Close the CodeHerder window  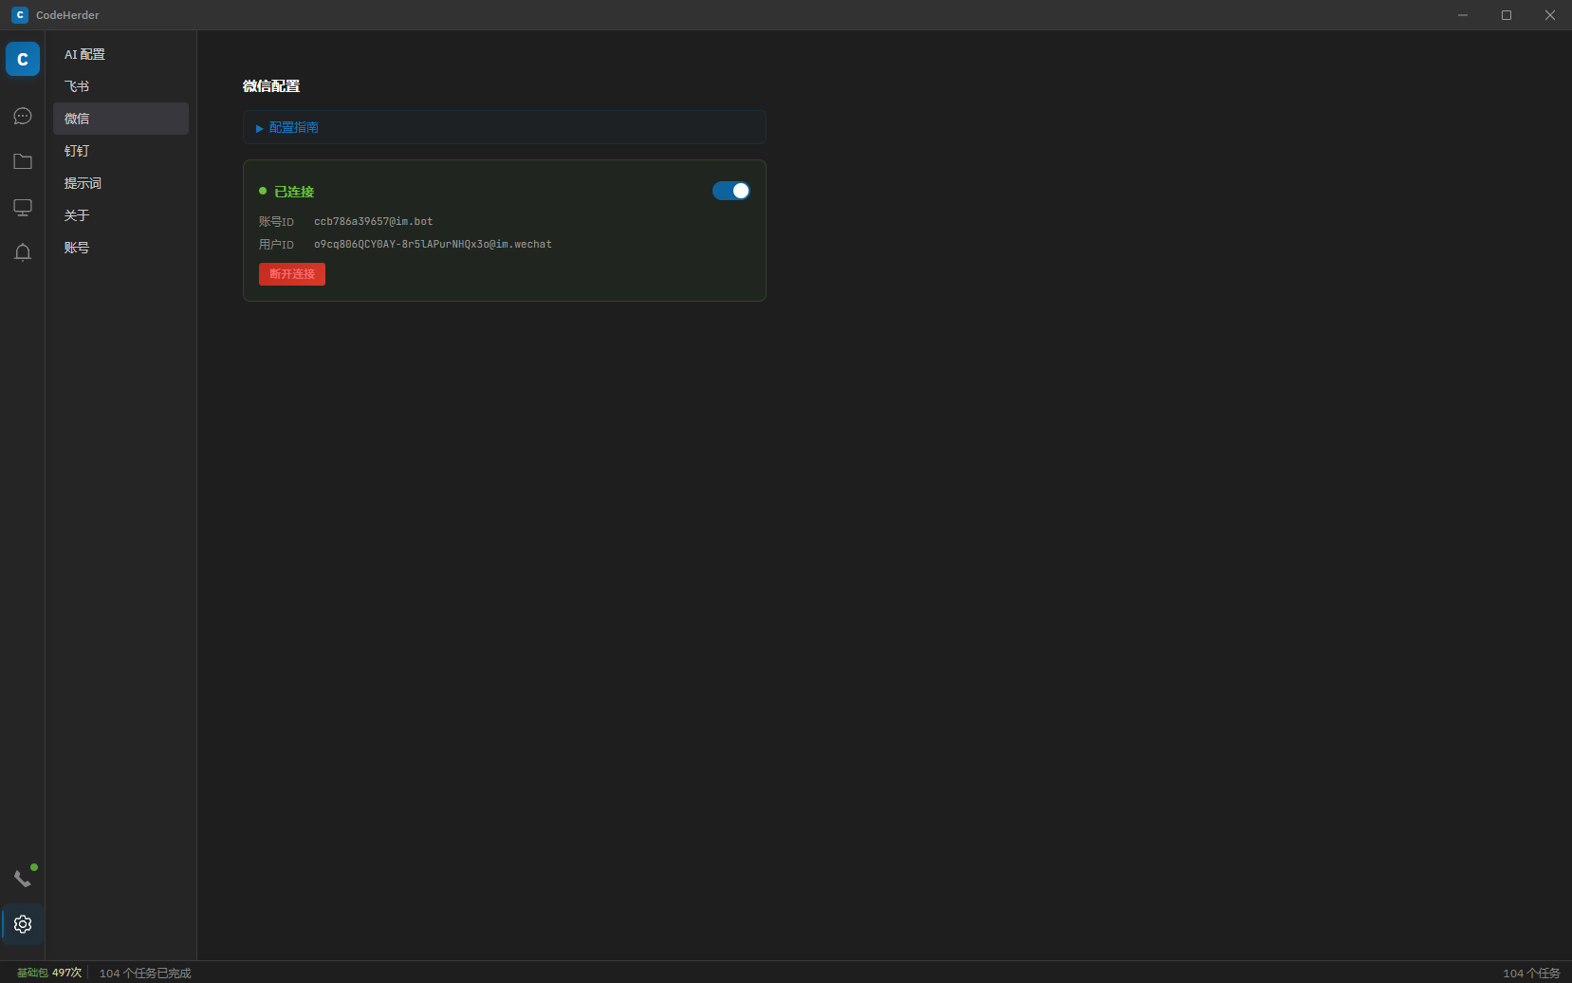(1550, 15)
